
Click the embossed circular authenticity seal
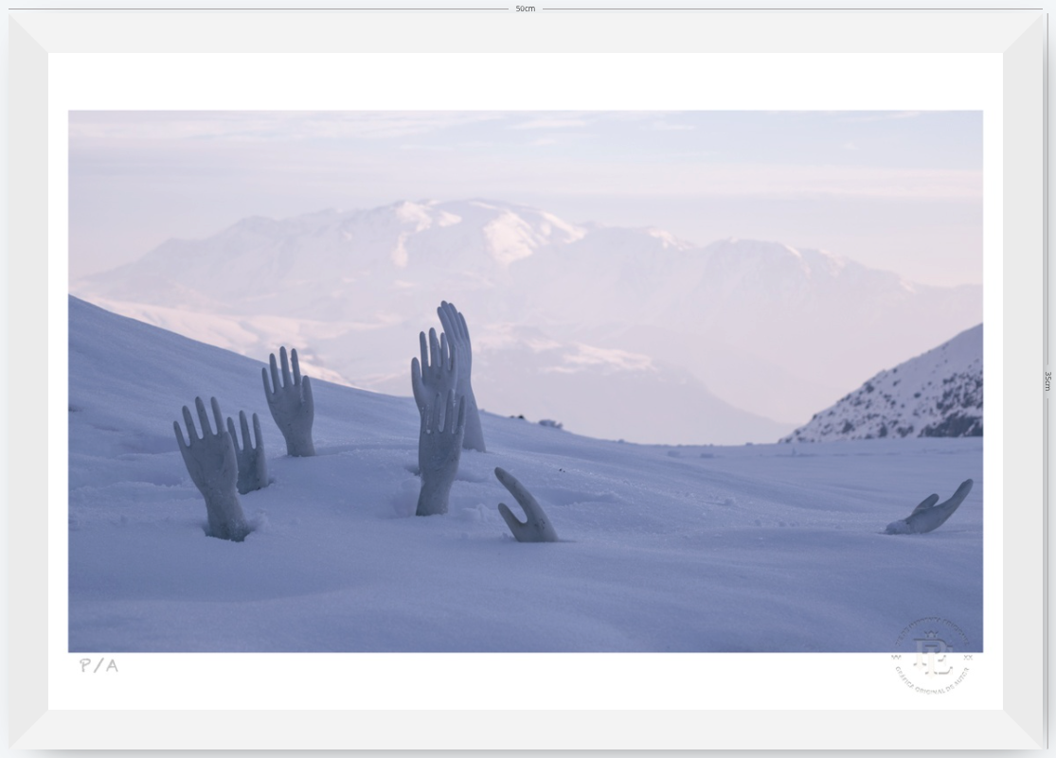(932, 656)
